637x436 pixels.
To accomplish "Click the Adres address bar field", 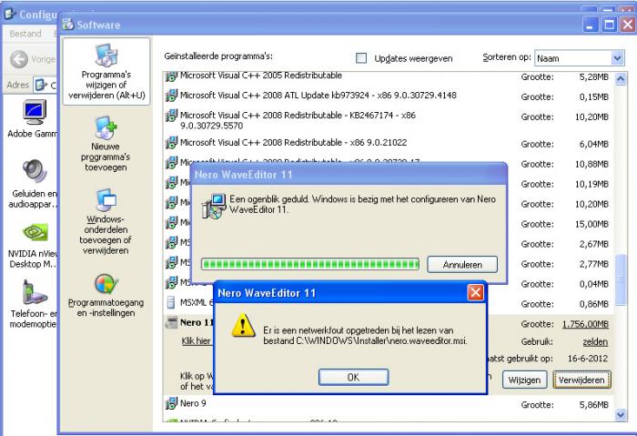I will pos(45,85).
